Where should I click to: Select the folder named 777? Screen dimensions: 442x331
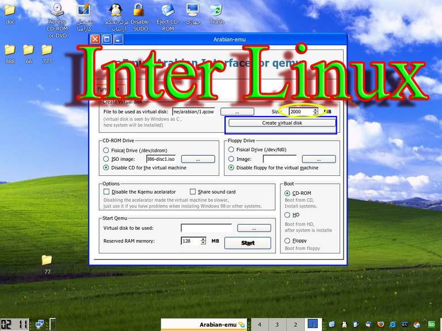click(x=47, y=55)
